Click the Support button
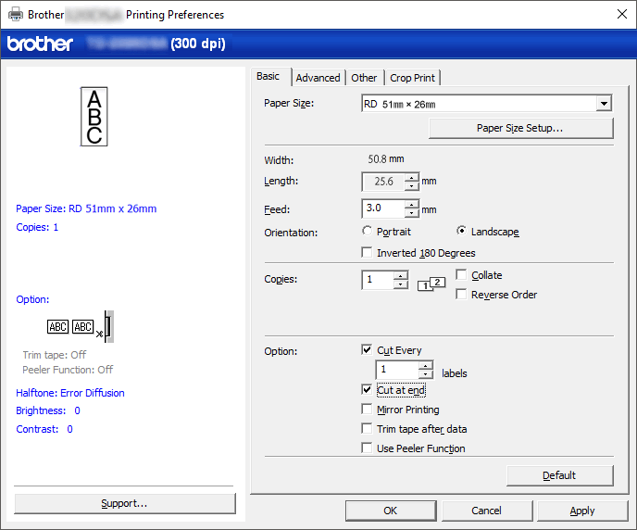The height and width of the screenshot is (530, 637). (x=124, y=503)
